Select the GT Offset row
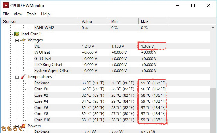The width and height of the screenshot is (217, 133). [122, 59]
